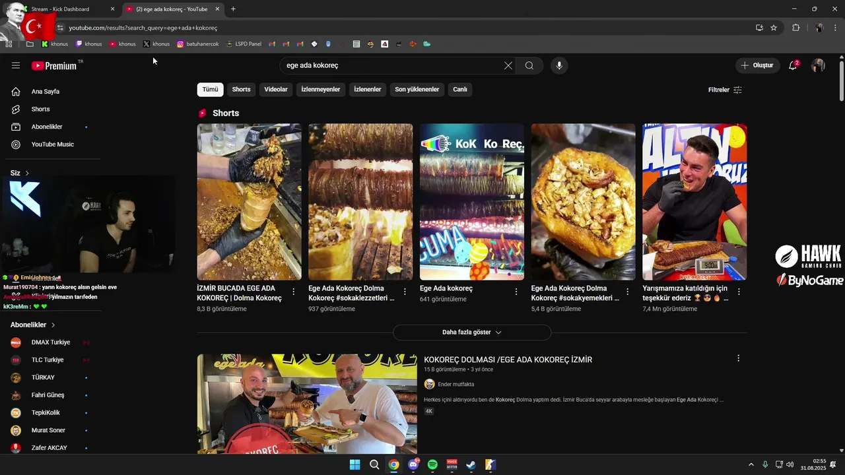
Task: Open the notifications bell
Action: pyautogui.click(x=793, y=65)
